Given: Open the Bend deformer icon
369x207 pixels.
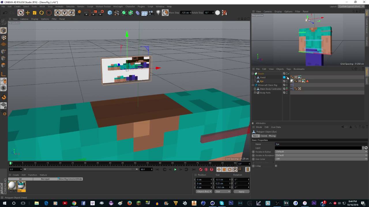Looking at the screenshot, I should coord(138,13).
